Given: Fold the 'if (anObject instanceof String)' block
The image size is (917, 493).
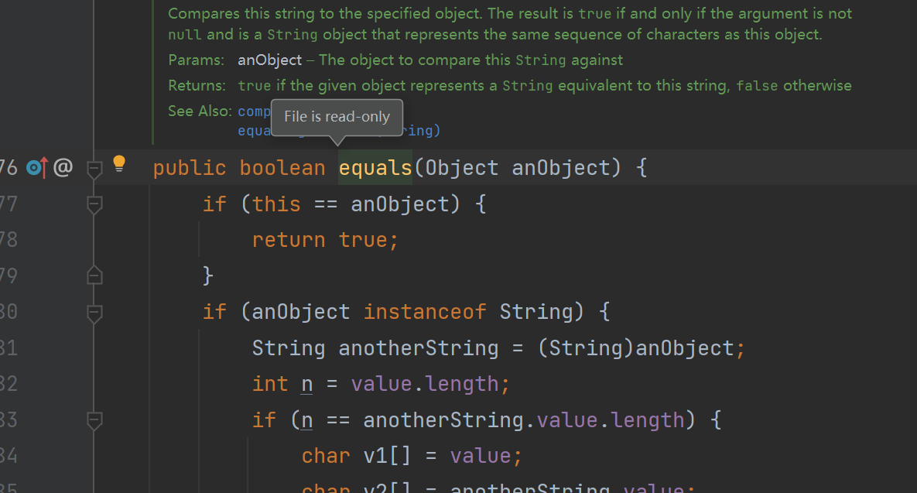Looking at the screenshot, I should [x=94, y=312].
